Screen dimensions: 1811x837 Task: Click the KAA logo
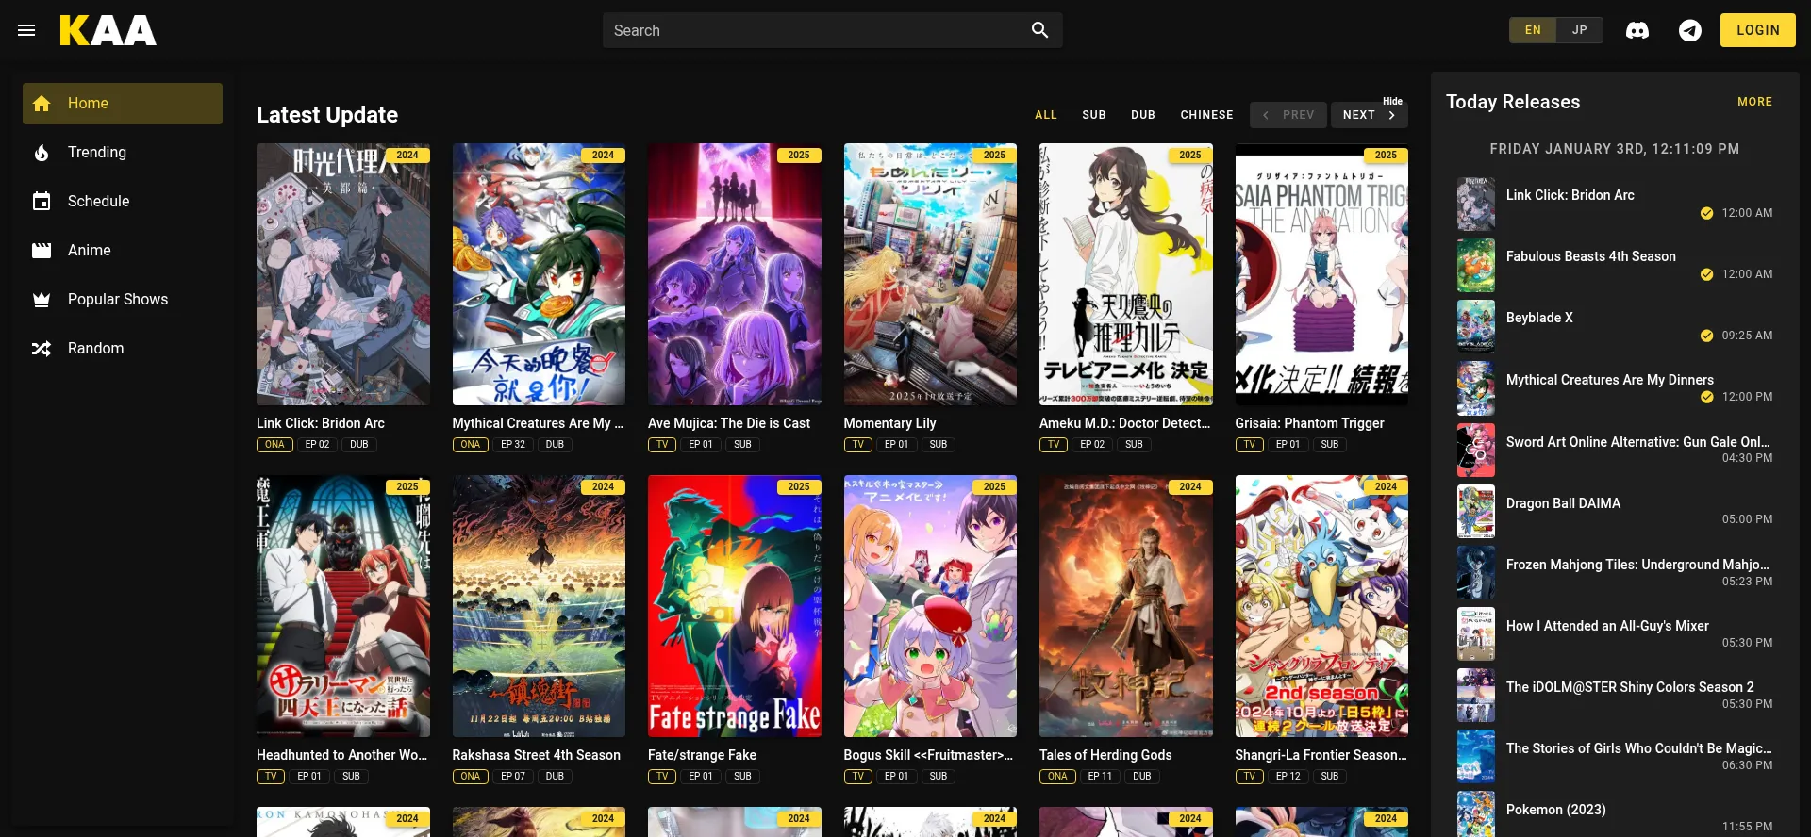click(108, 30)
